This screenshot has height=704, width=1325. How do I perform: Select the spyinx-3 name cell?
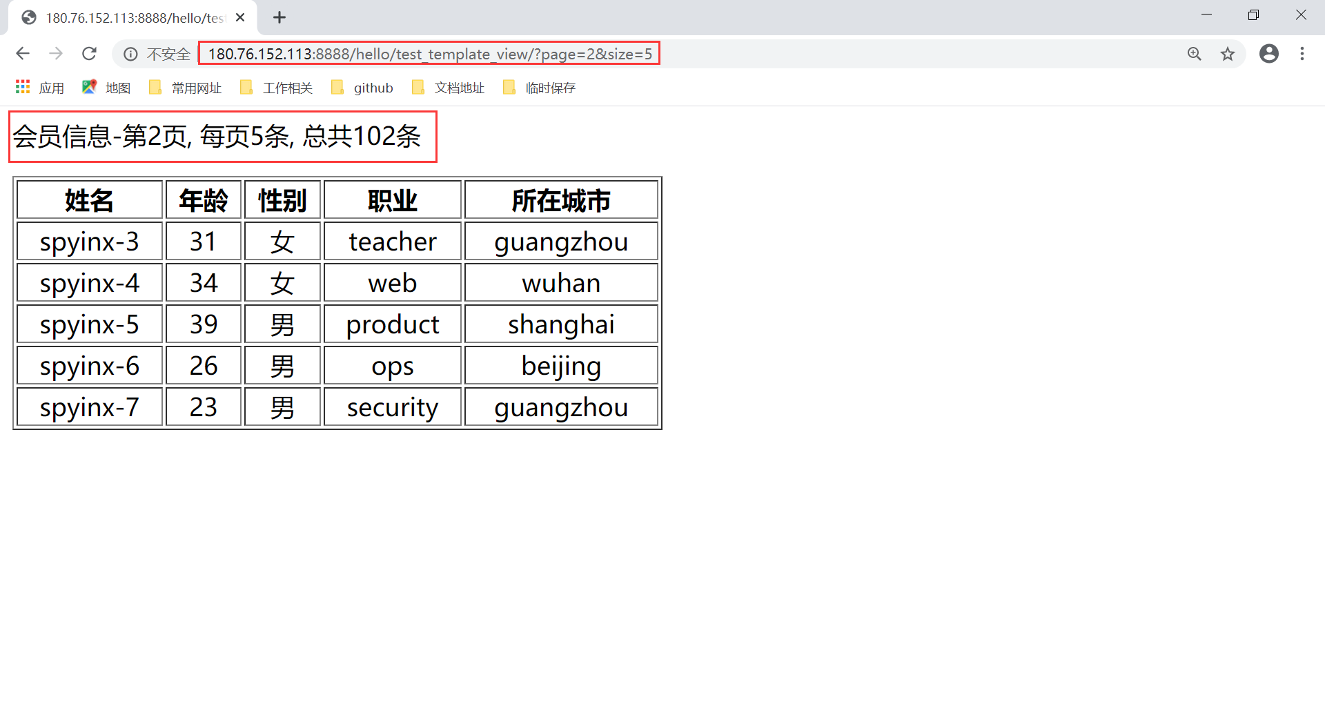click(x=90, y=242)
